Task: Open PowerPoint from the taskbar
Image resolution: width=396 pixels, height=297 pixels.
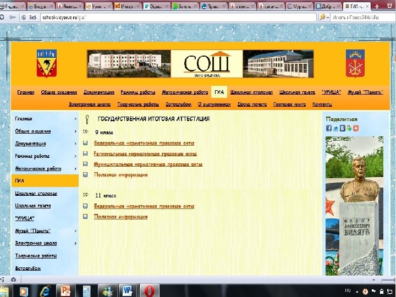Action: (x=65, y=291)
